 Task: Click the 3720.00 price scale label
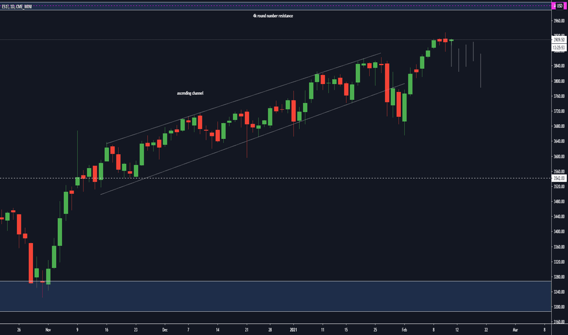[x=559, y=111]
